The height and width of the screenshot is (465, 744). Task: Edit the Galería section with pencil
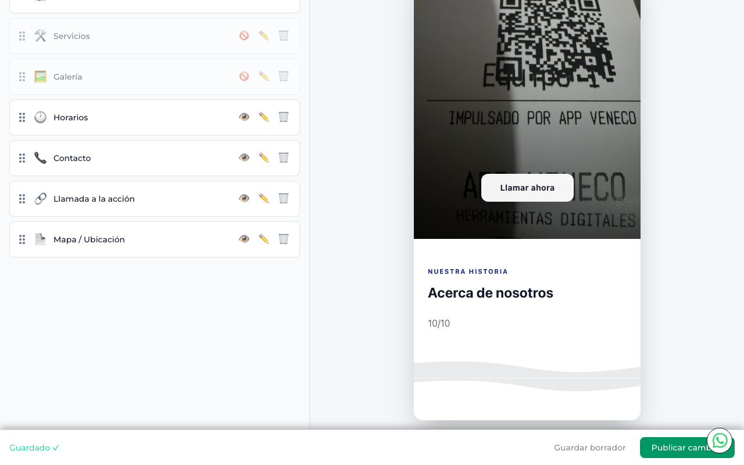264,76
